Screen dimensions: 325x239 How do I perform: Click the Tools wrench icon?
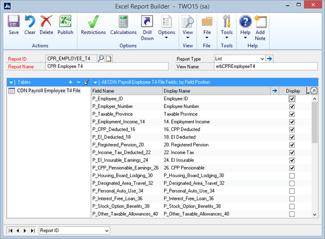[x=227, y=21]
